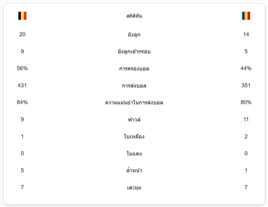Image resolution: width=268 pixels, height=207 pixels.
Task: Click the ยิงลูก stat label
Action: click(134, 35)
